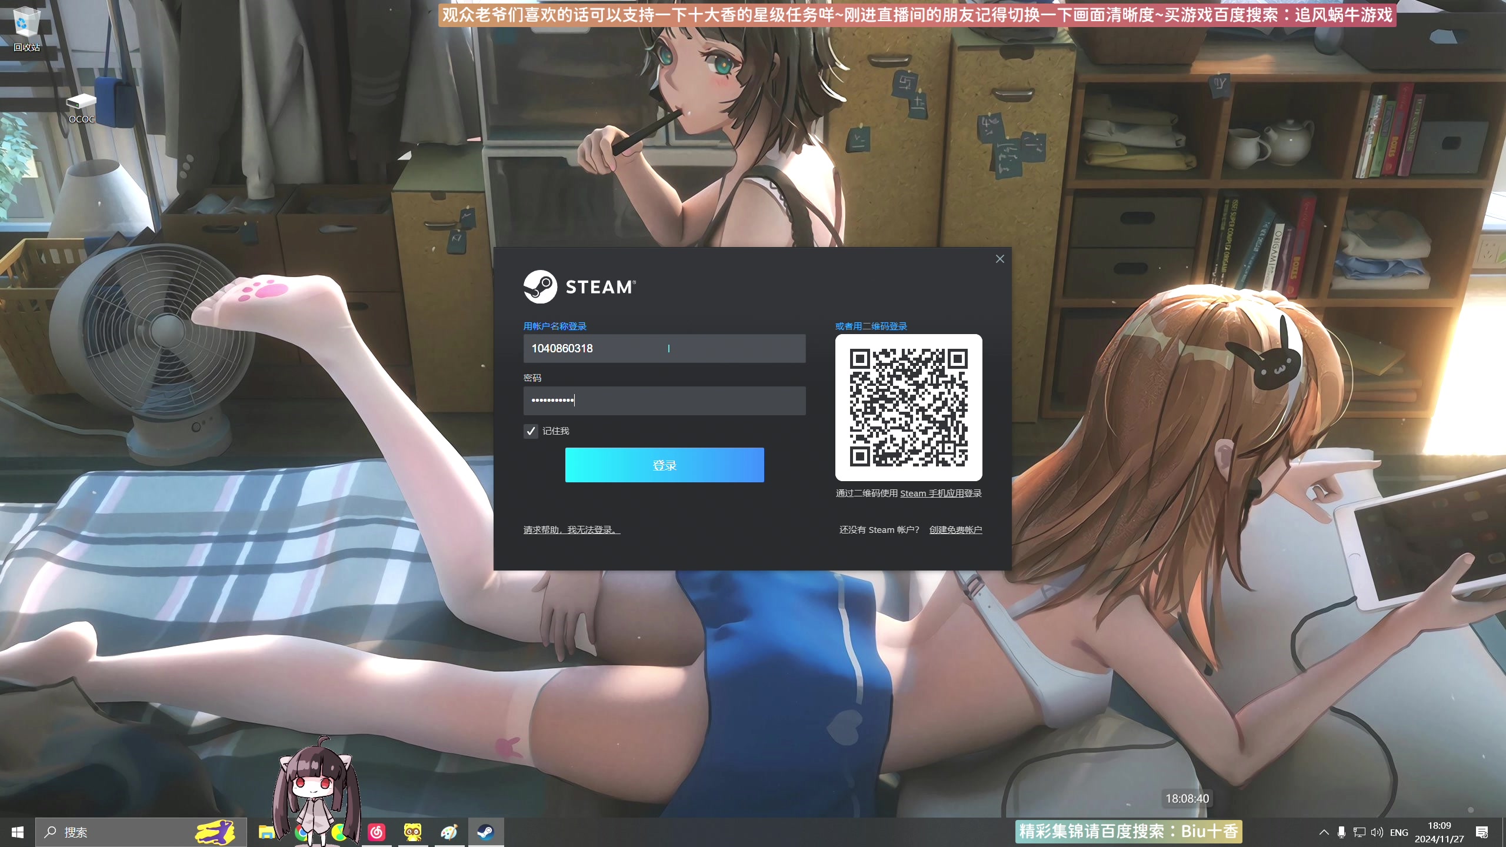Expand hidden system tray icons chevron
The height and width of the screenshot is (847, 1506).
coord(1324,832)
